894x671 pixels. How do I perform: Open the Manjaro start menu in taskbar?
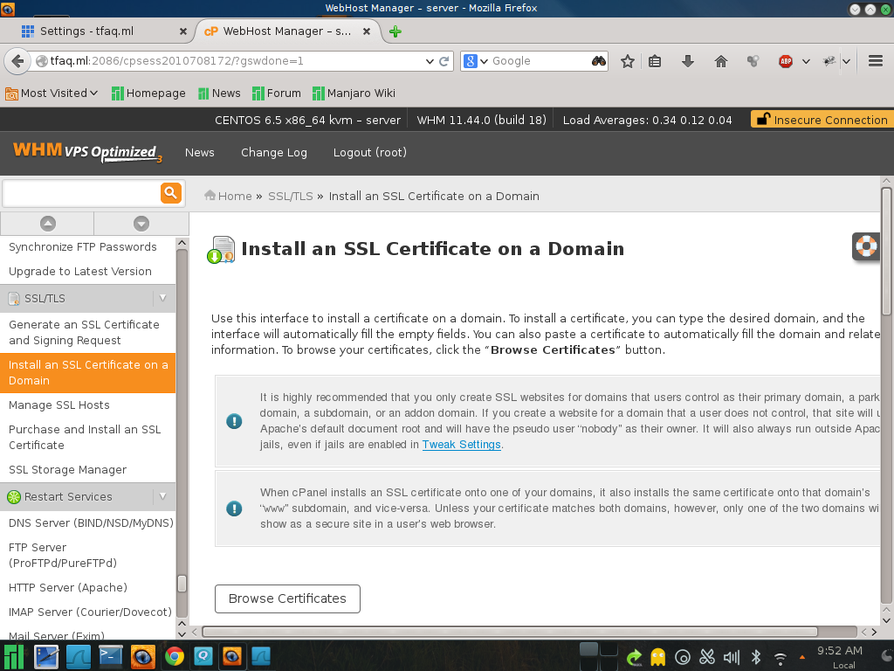[x=15, y=656]
